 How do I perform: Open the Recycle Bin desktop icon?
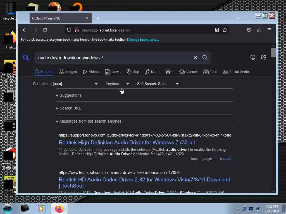coord(9,11)
